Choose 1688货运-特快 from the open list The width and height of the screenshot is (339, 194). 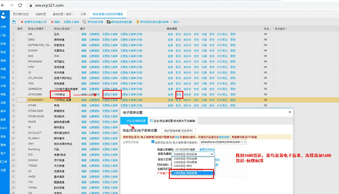[x=183, y=166]
